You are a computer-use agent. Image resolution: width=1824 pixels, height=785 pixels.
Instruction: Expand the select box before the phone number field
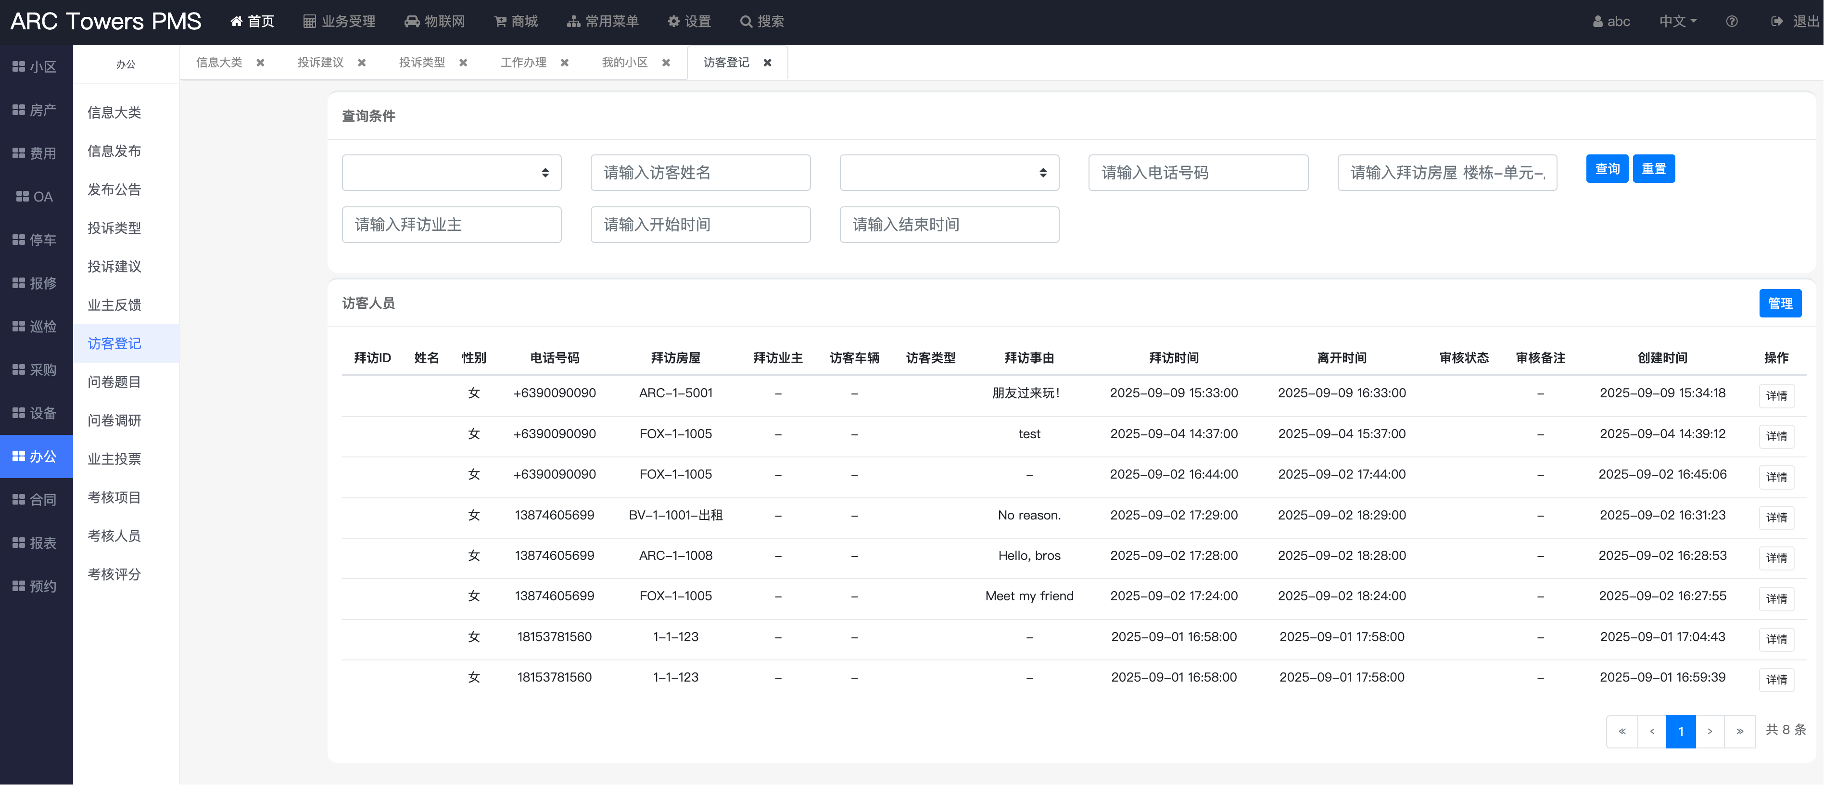(x=949, y=173)
